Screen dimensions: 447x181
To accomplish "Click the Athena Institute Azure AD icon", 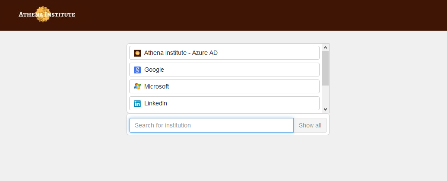I will point(137,53).
